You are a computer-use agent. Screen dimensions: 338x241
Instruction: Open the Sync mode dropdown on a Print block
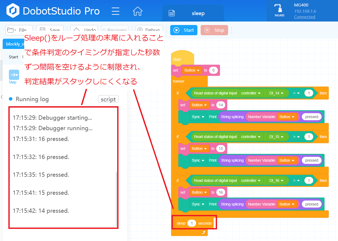pyautogui.click(x=198, y=116)
